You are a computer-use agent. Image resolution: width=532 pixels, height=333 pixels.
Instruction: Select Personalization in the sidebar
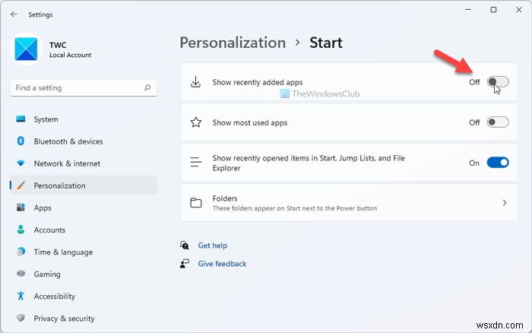click(84, 186)
